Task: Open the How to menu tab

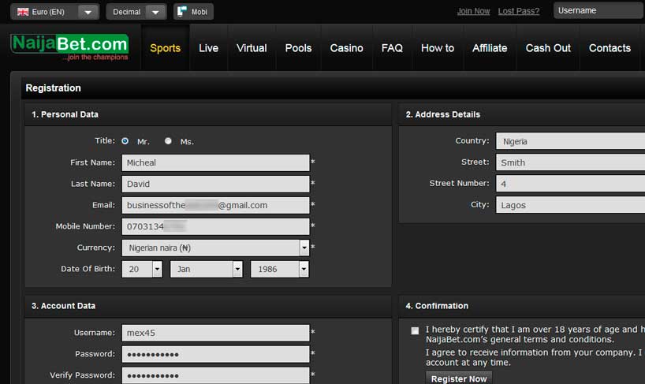Action: [438, 48]
